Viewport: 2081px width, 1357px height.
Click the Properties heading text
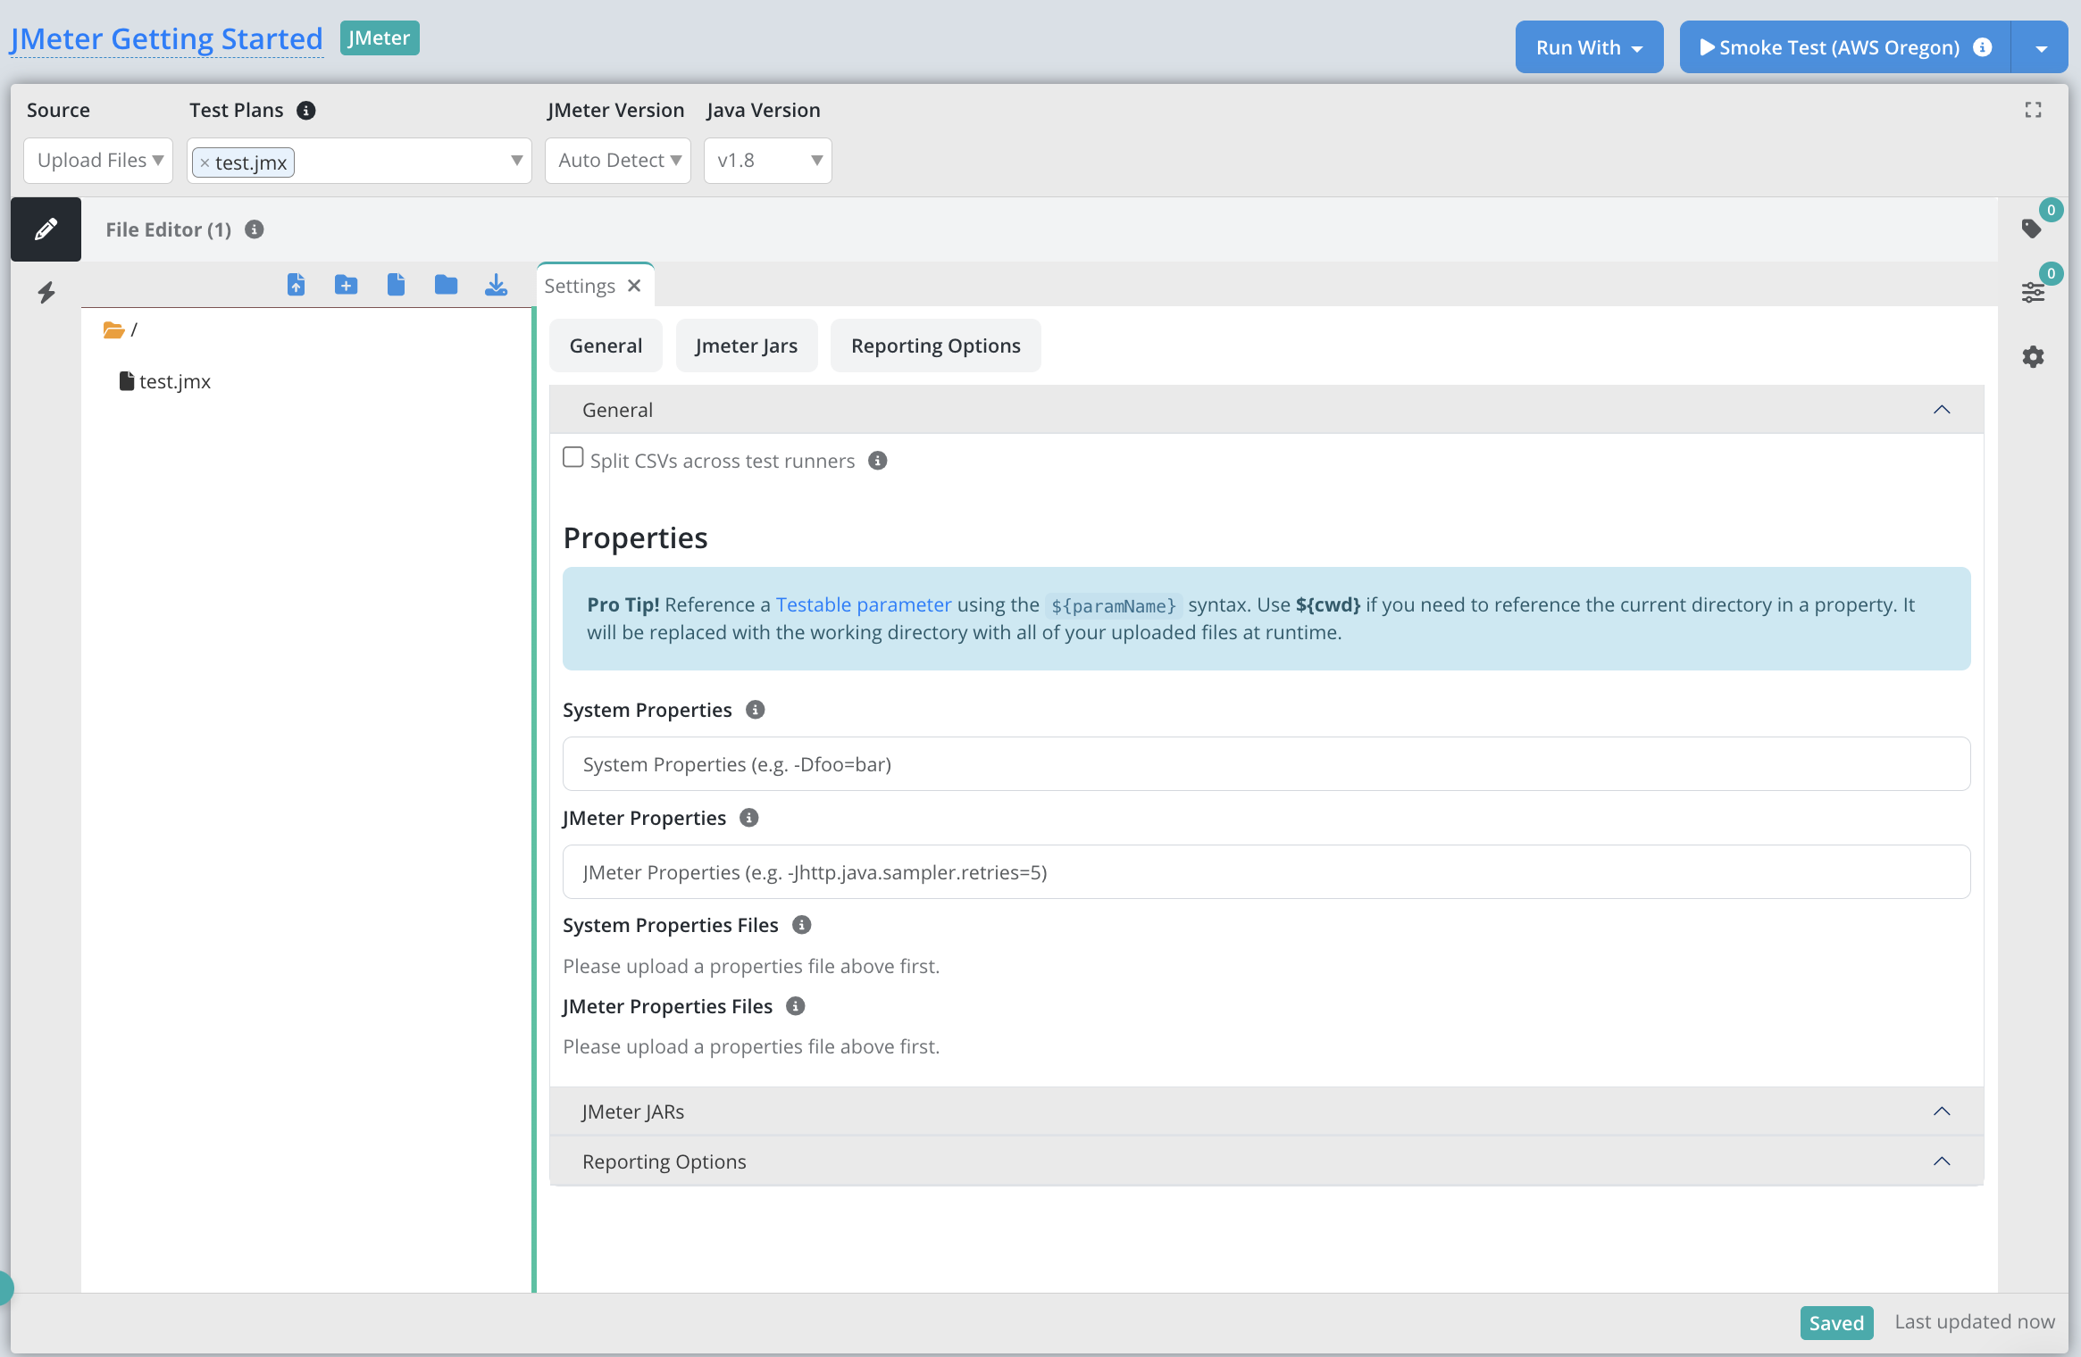(x=635, y=537)
